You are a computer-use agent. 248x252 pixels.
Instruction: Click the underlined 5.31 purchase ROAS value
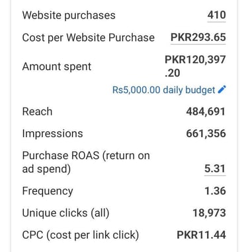coord(215,169)
